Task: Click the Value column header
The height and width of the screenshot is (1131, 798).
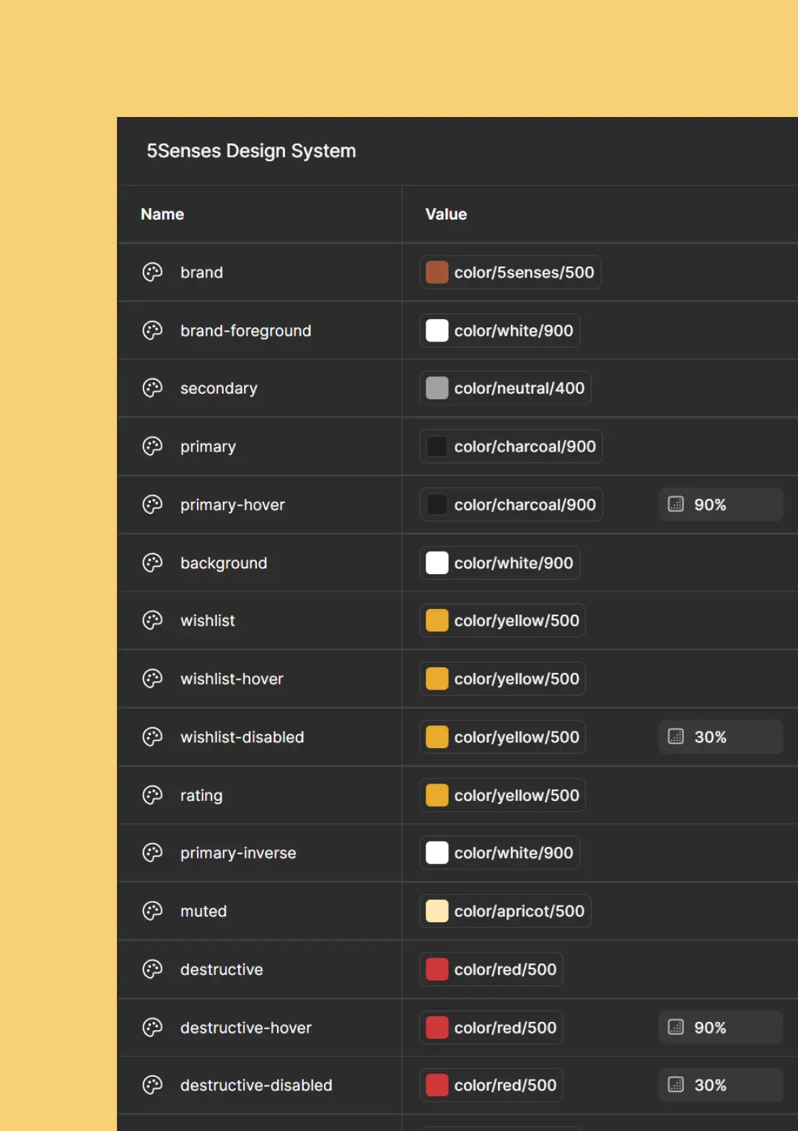Action: tap(446, 214)
